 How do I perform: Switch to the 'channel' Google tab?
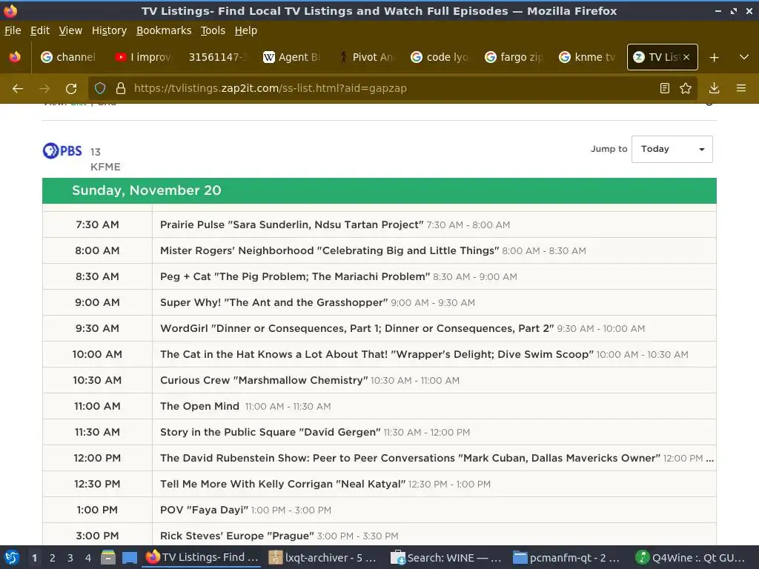point(69,57)
